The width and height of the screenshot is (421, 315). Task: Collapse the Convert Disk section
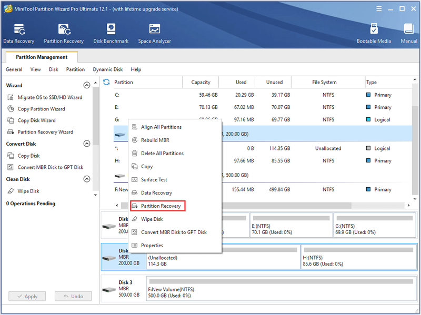click(87, 144)
